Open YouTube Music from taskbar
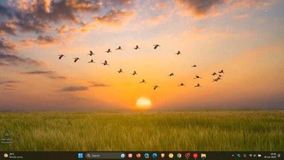 pos(195,156)
